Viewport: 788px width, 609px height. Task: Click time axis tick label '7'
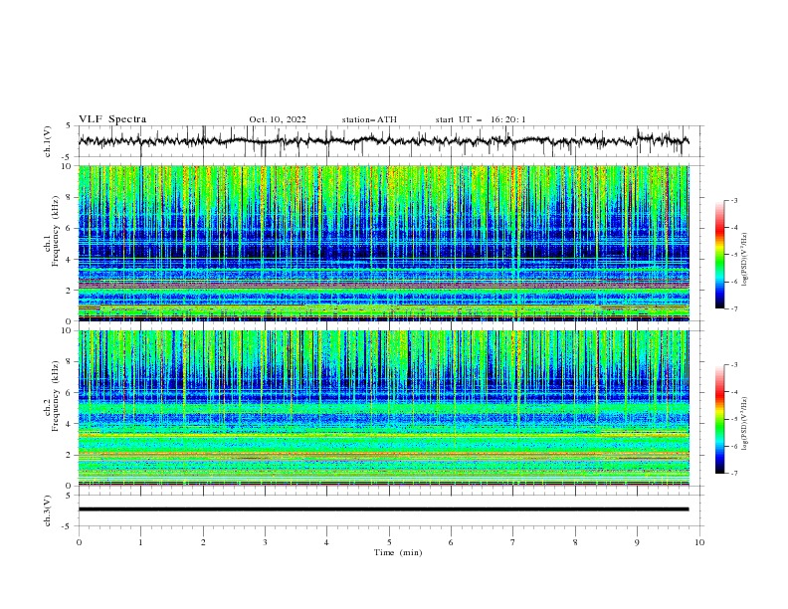[x=513, y=542]
